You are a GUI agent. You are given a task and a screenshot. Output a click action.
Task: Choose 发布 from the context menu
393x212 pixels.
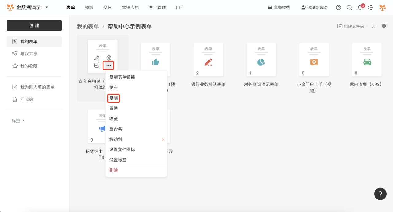pos(136,88)
